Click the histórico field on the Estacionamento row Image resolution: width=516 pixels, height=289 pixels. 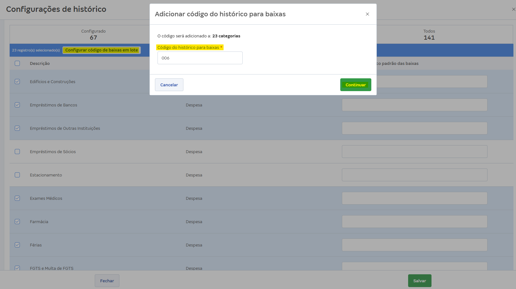(414, 175)
